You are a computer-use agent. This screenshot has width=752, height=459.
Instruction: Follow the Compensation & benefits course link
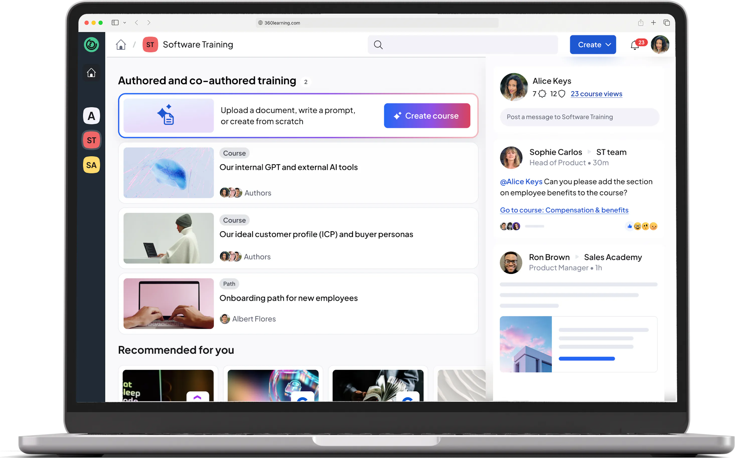click(x=564, y=210)
